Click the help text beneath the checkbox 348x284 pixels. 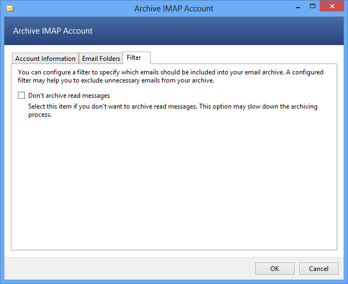point(172,111)
